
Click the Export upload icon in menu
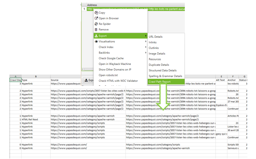coord(96,36)
